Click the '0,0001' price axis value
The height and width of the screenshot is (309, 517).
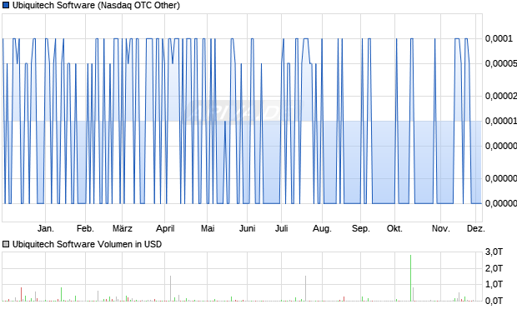click(x=499, y=38)
